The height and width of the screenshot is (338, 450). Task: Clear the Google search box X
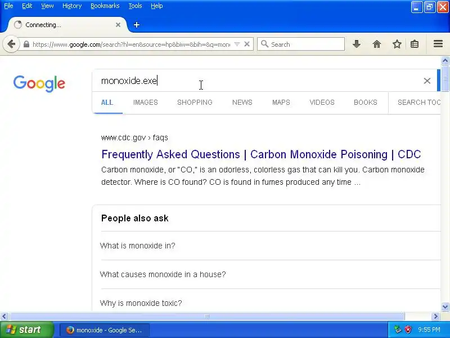(427, 81)
